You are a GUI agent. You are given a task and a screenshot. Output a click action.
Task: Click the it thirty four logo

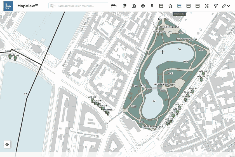pos(8,6)
